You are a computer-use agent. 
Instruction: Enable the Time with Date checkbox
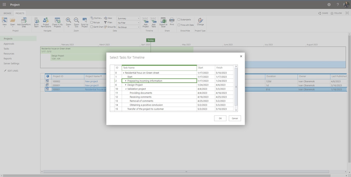click(179, 25)
